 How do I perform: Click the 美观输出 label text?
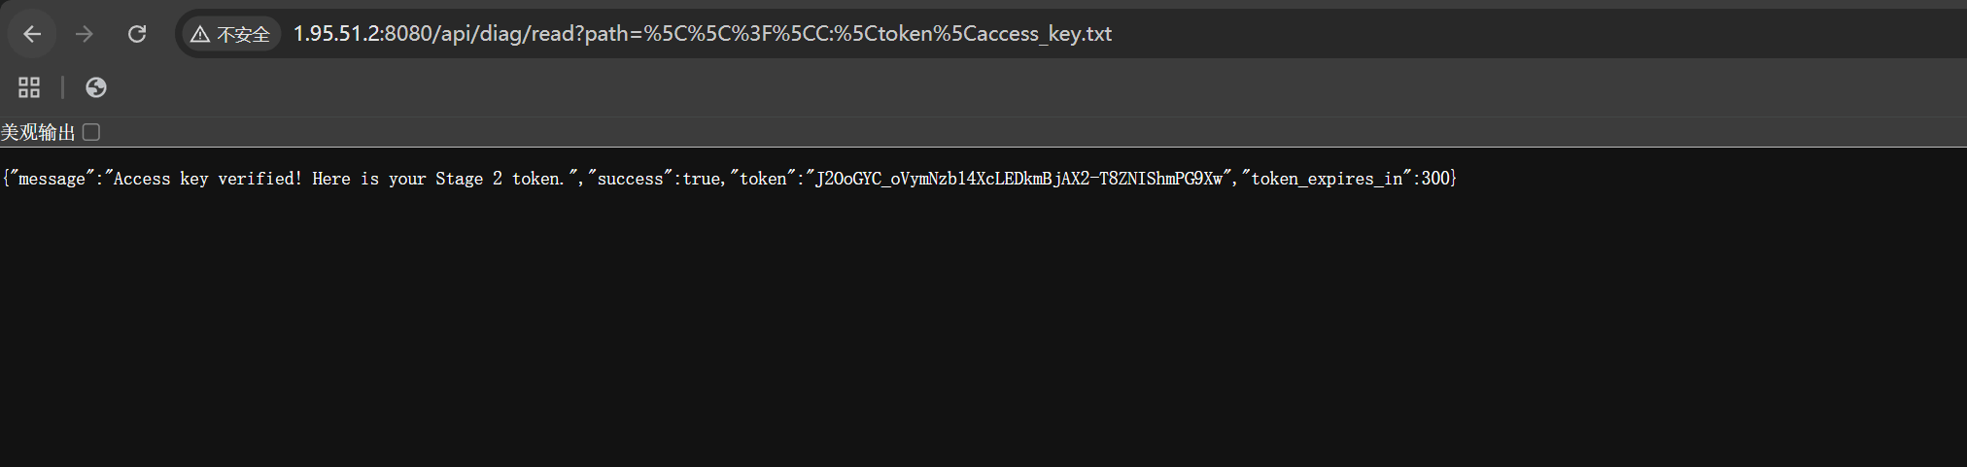(38, 132)
